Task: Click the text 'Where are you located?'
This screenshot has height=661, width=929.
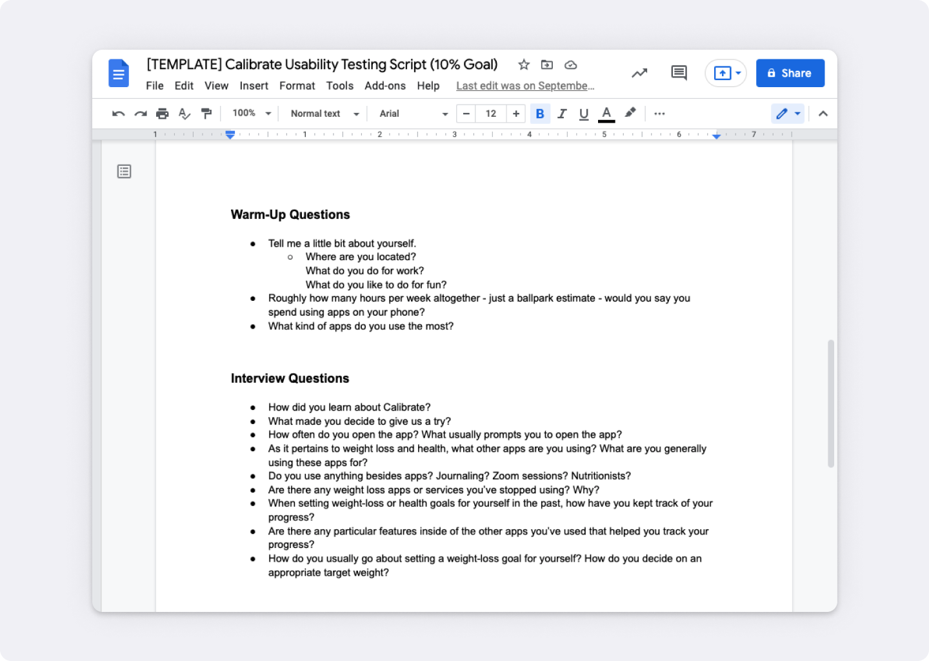Action: coord(361,257)
